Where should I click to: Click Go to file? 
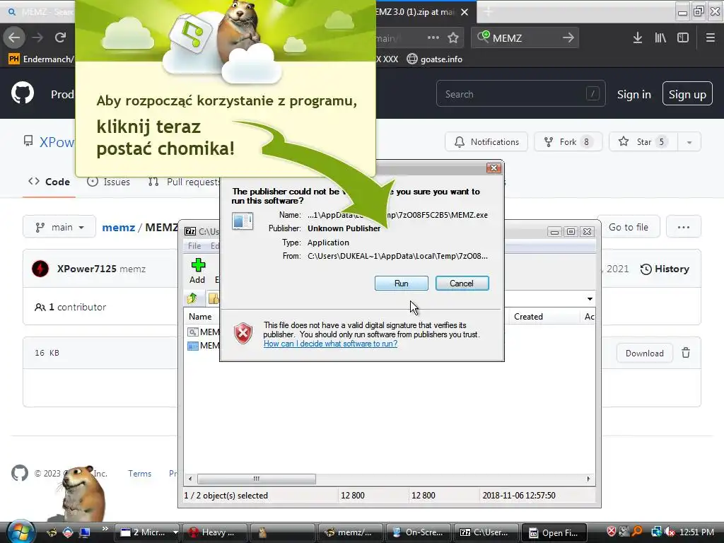point(629,227)
